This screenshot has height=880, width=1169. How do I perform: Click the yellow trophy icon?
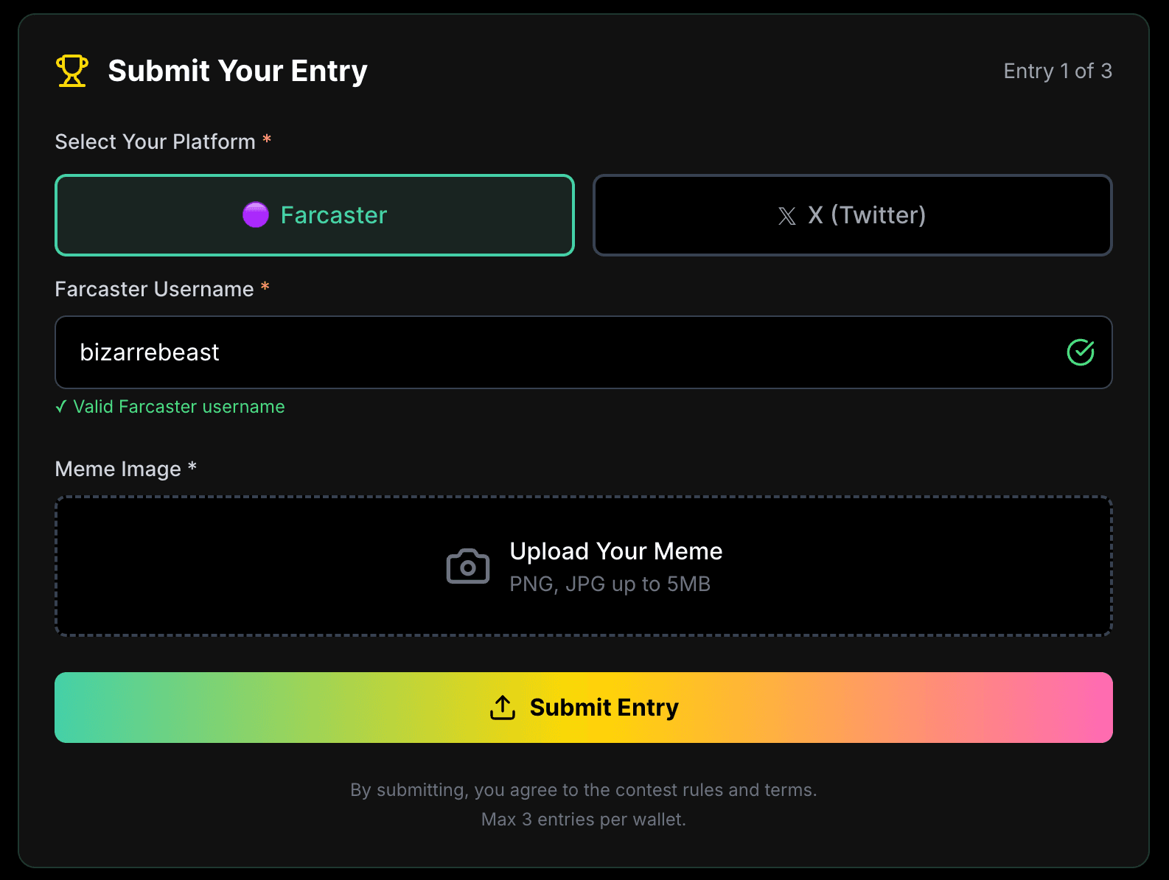72,71
